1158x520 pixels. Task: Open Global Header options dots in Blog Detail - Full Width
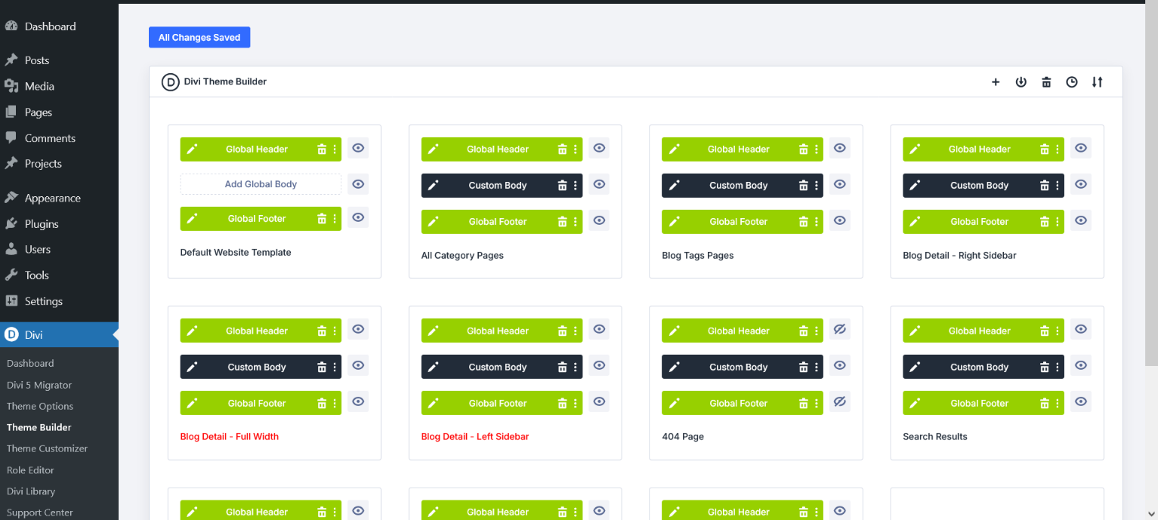point(335,331)
